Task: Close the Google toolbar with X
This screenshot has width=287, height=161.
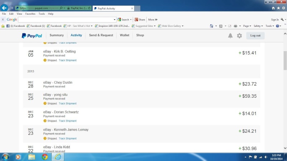Action: pos(3,20)
